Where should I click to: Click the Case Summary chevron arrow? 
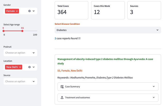(154, 86)
